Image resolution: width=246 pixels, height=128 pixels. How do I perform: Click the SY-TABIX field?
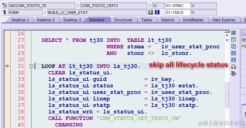coord(178,12)
